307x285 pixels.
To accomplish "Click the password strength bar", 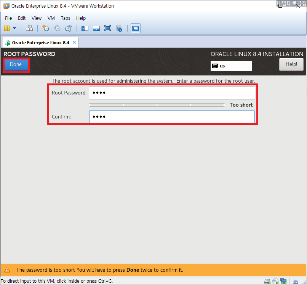I will click(157, 105).
